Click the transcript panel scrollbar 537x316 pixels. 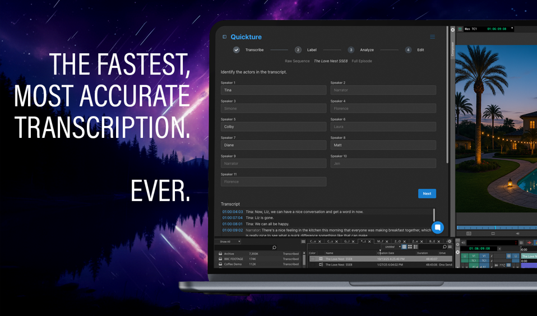tap(434, 215)
